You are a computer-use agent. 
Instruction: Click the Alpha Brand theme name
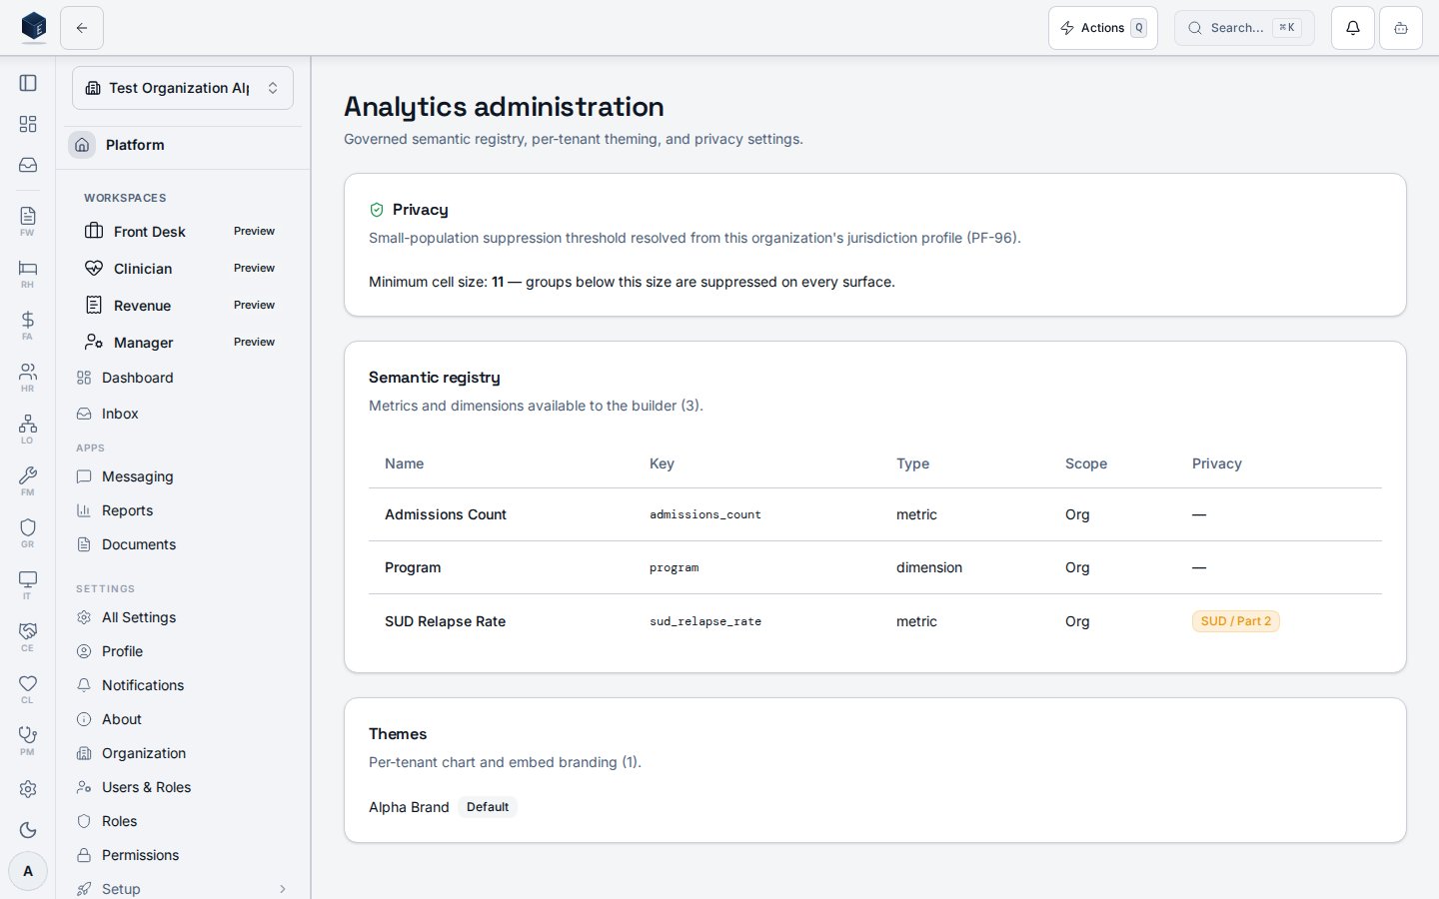[x=409, y=807]
